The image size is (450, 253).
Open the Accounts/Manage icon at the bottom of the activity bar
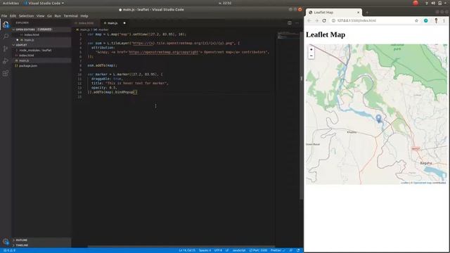[x=6, y=242]
